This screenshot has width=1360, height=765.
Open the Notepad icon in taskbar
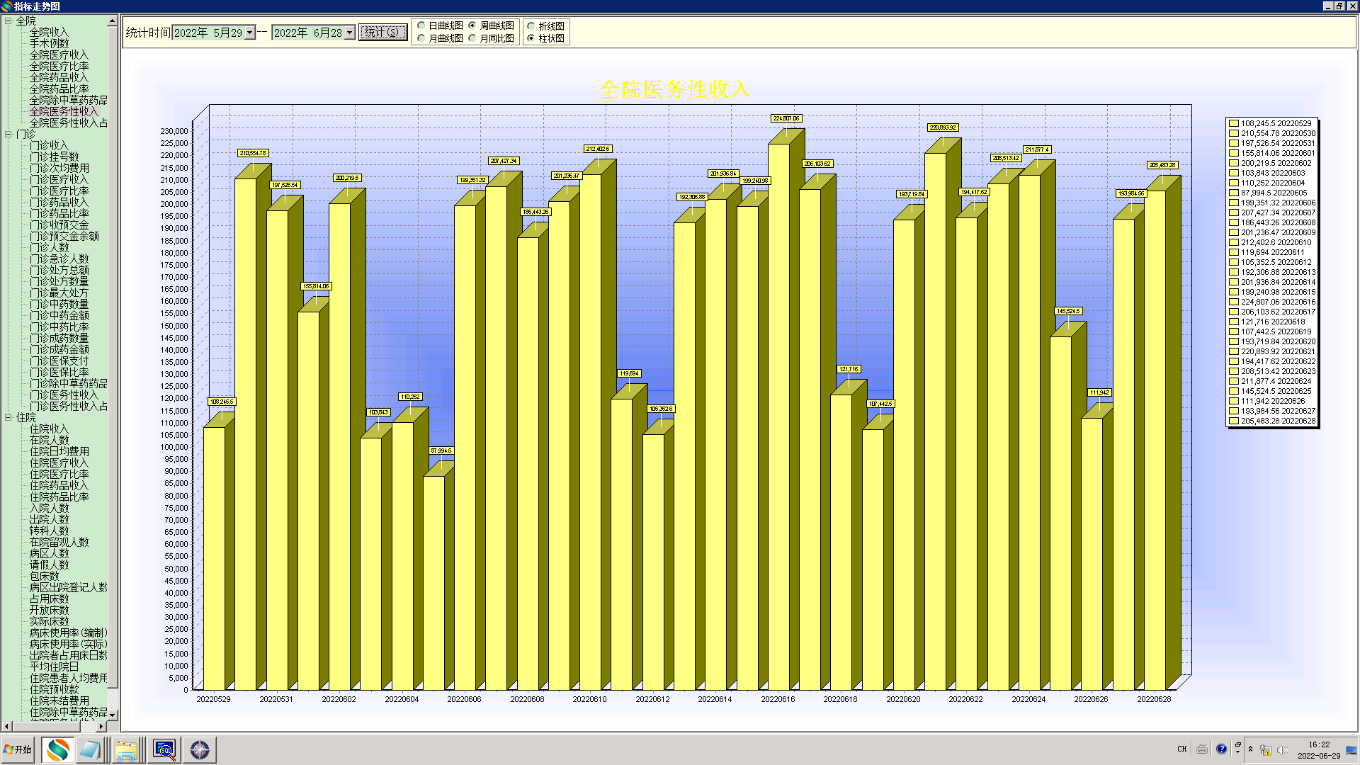click(90, 749)
